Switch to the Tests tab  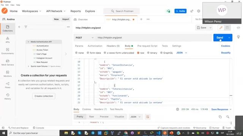(x=165, y=46)
